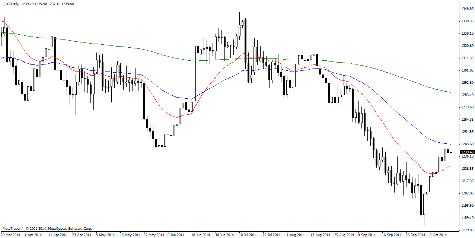Click the 20 Mar 2014 date label
The width and height of the screenshot is (475, 238).
(11, 235)
